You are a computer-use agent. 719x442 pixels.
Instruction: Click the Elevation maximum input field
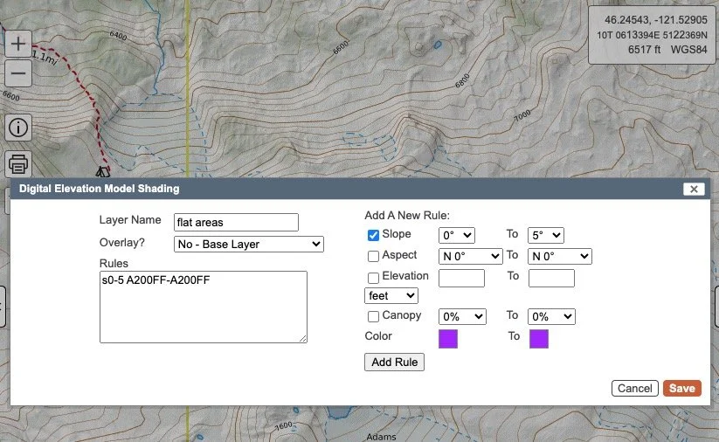pos(551,278)
